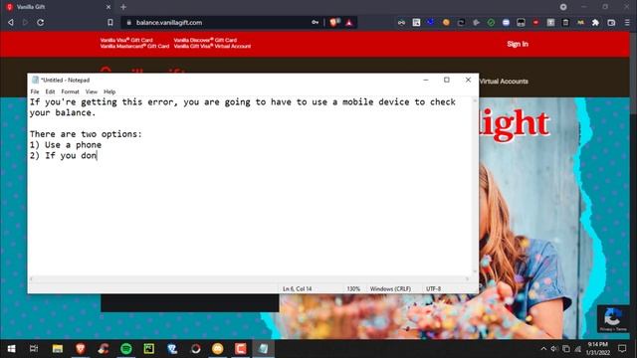Open File Explorer from the taskbar

[x=58, y=349]
